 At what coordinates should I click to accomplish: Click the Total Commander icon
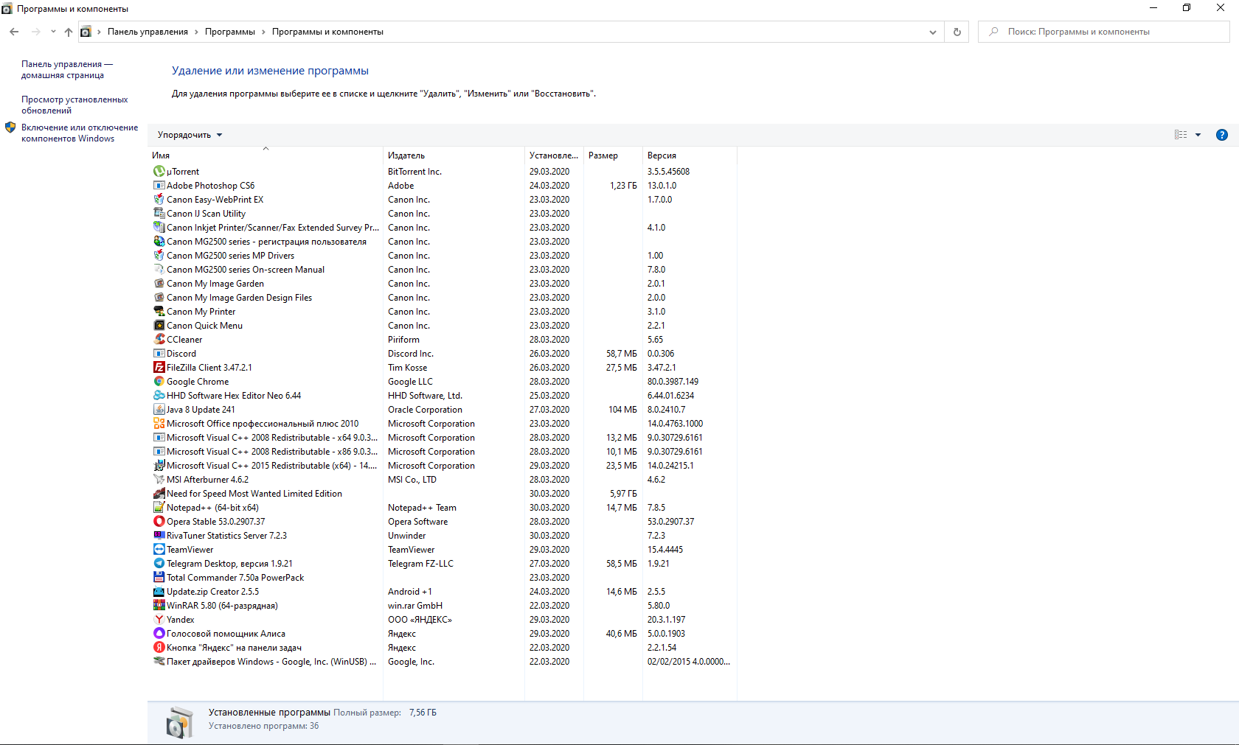click(x=159, y=578)
